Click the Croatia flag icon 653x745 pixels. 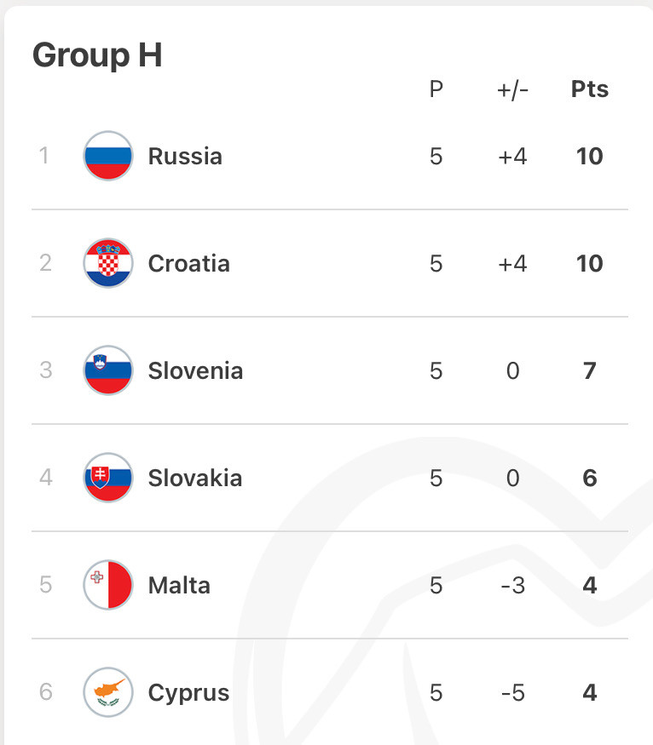pyautogui.click(x=108, y=263)
